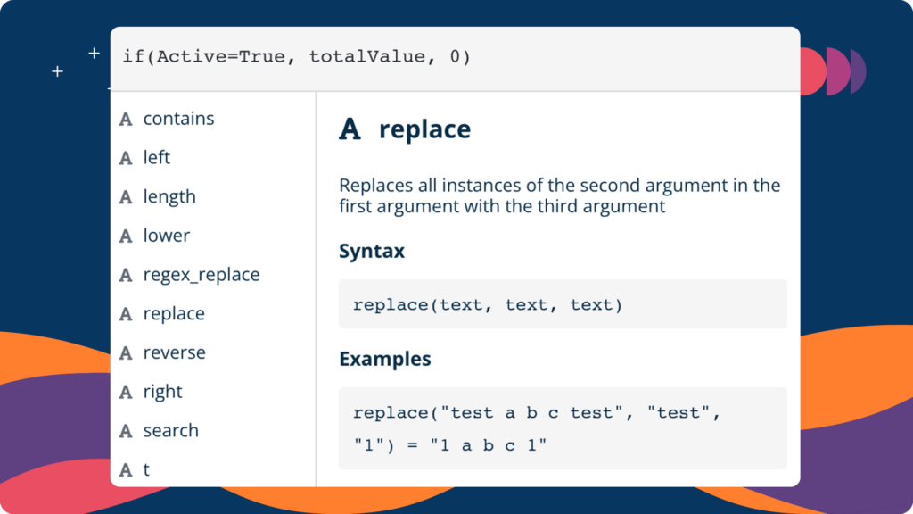
Task: Click the text-type icon beside length
Action: click(126, 197)
